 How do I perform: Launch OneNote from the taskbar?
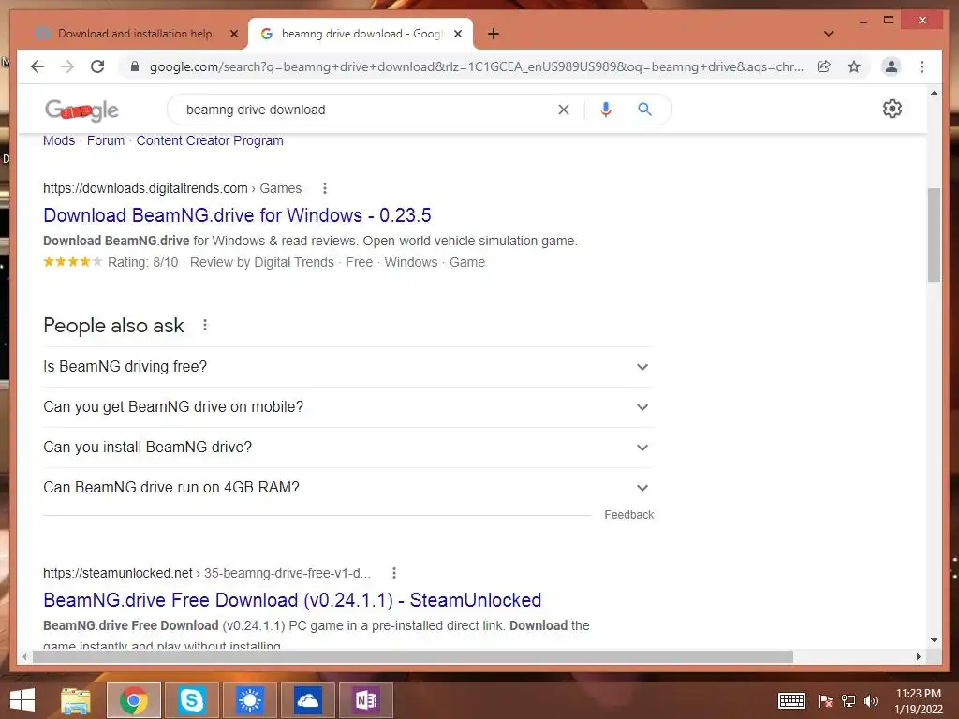pos(366,700)
